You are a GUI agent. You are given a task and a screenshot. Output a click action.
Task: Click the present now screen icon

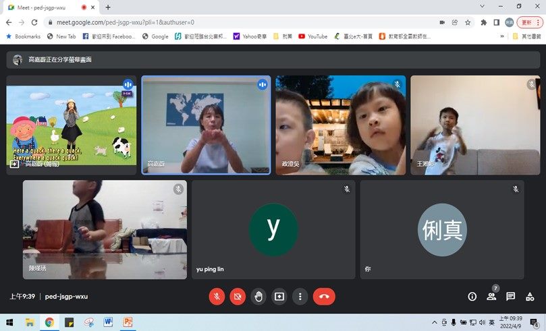(279, 296)
